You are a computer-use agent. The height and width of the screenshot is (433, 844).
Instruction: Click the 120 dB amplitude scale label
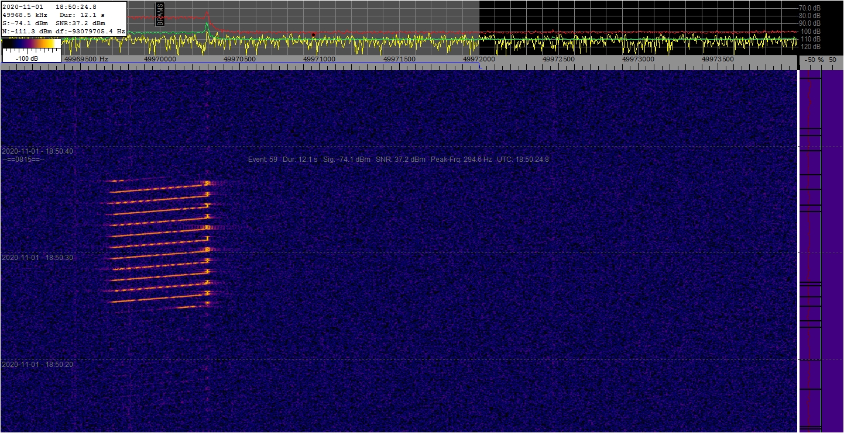pos(811,46)
